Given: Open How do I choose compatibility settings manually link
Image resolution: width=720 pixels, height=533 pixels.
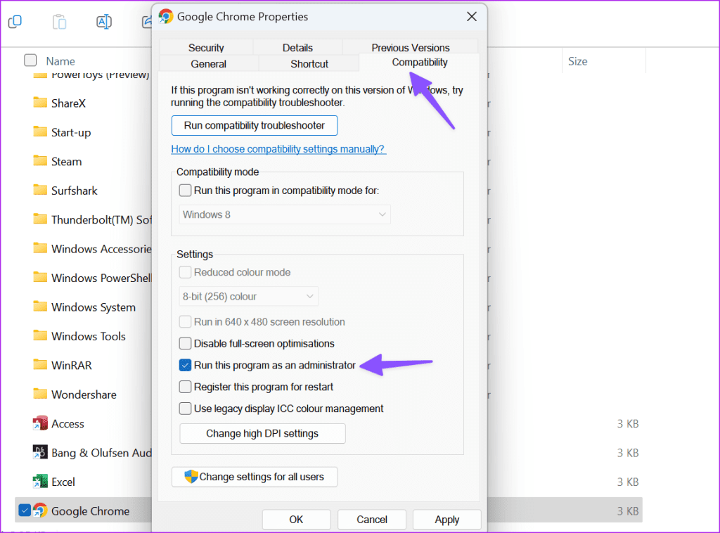Looking at the screenshot, I should (278, 149).
